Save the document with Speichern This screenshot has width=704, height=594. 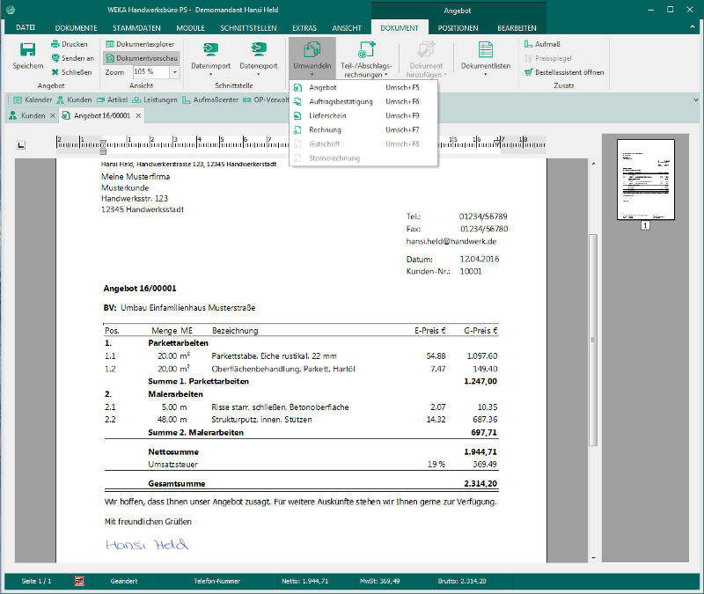click(28, 55)
